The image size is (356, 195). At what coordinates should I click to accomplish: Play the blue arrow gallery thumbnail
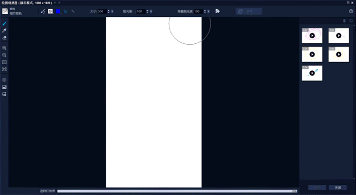[312, 73]
